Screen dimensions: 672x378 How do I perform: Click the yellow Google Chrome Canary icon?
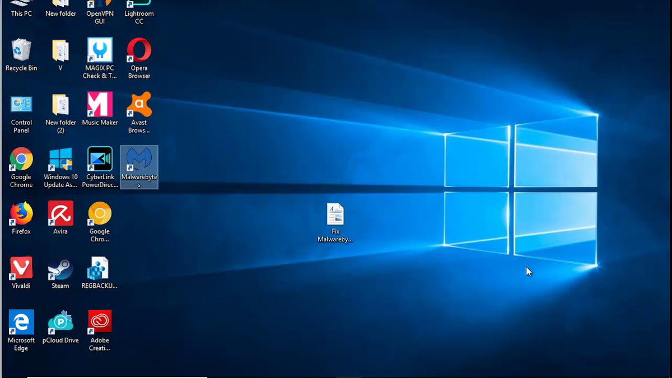tap(100, 214)
